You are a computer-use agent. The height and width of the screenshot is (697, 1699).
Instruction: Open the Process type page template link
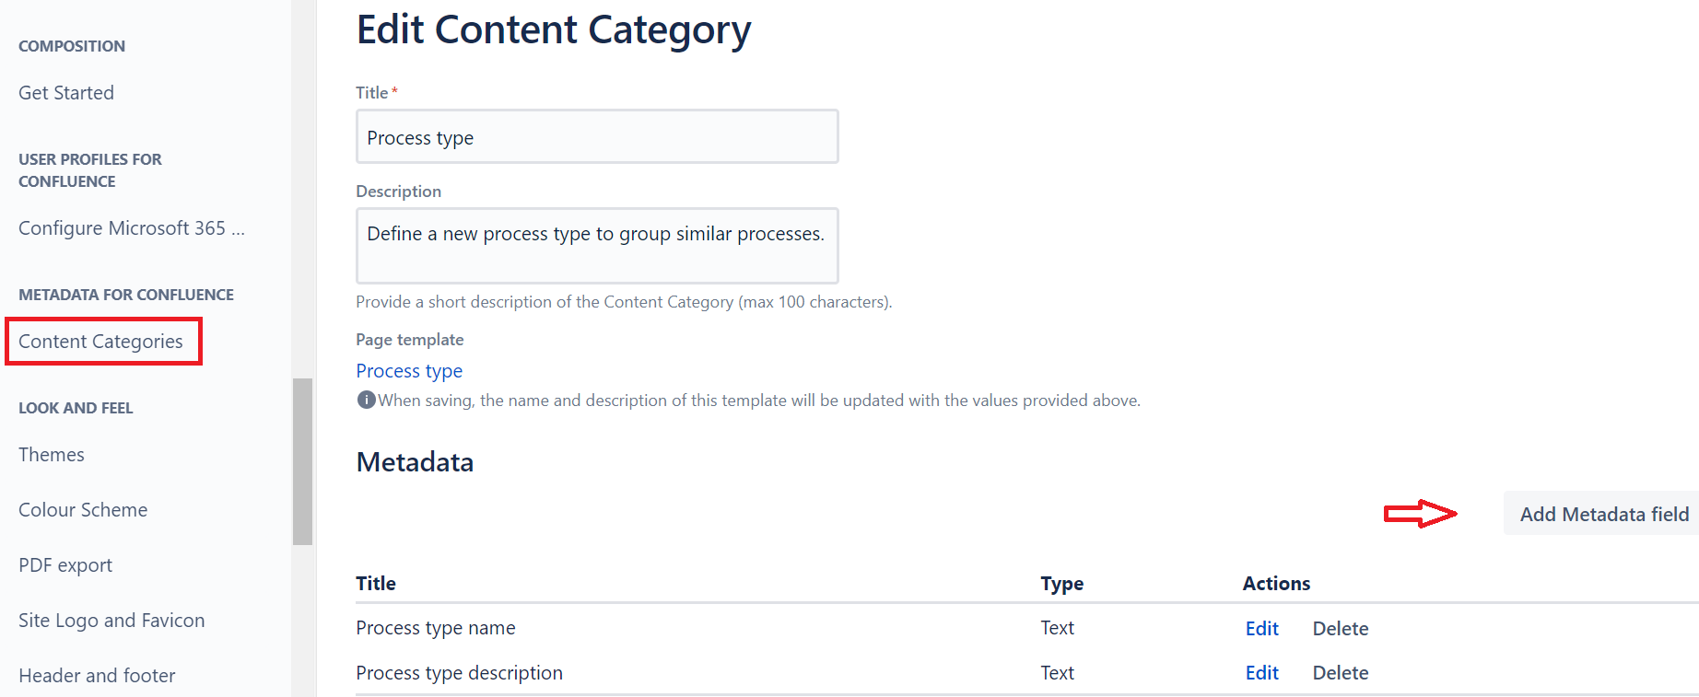click(x=409, y=371)
